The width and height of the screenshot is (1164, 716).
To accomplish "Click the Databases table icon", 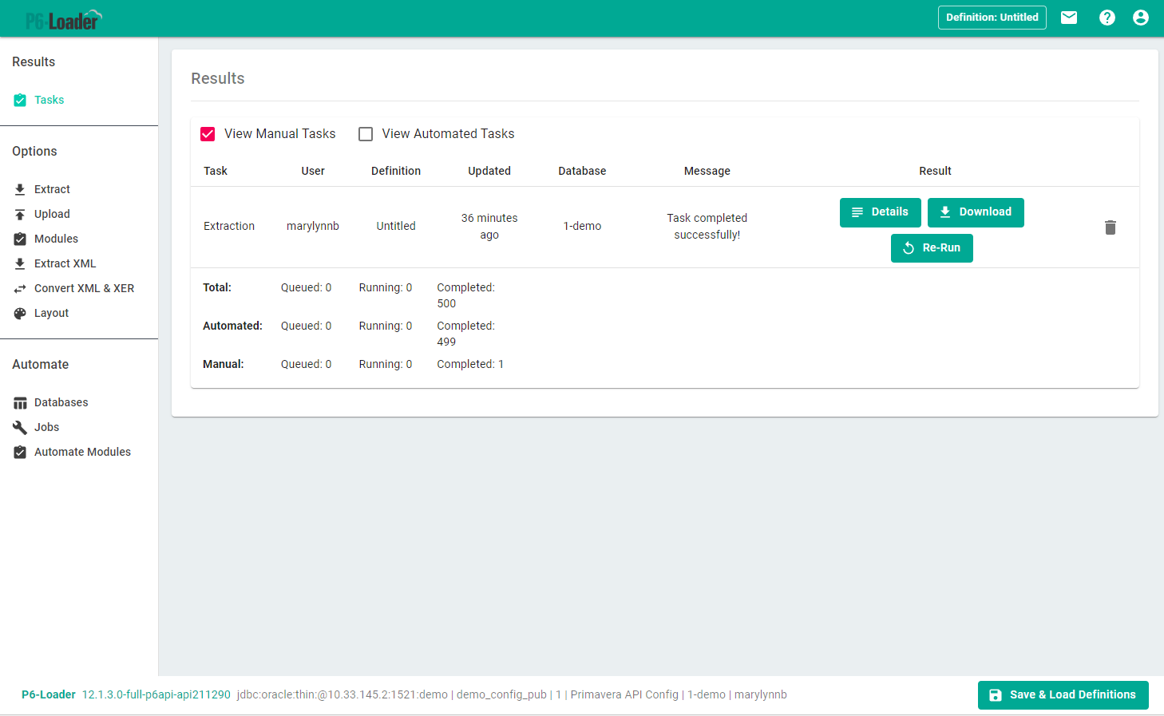I will [20, 403].
